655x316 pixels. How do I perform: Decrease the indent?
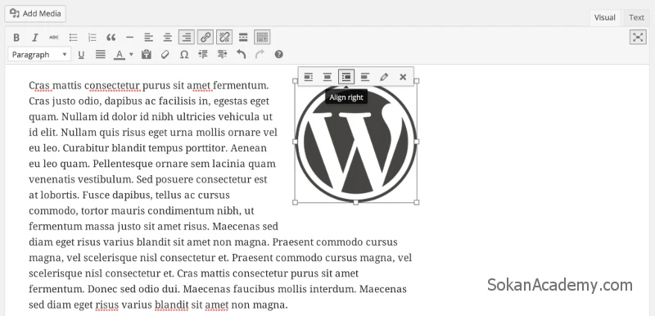[203, 55]
